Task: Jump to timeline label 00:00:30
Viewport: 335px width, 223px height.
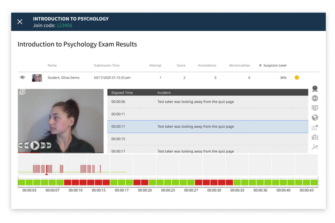Action: [214, 190]
